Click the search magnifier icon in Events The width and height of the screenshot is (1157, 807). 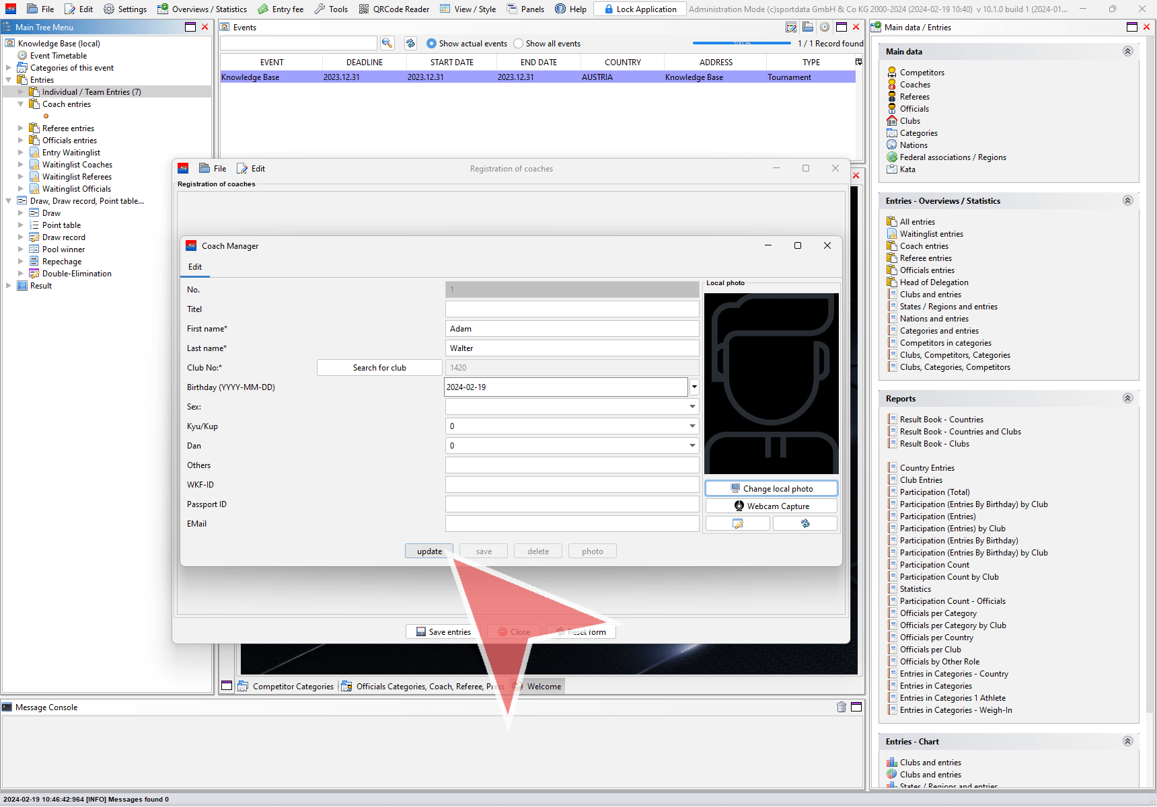(387, 43)
